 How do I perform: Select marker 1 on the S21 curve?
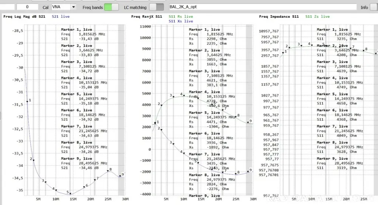27,101
